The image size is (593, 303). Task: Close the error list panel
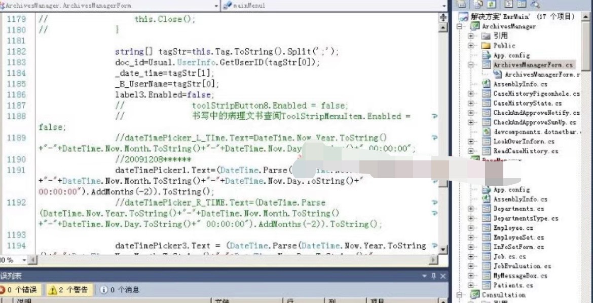pyautogui.click(x=443, y=276)
